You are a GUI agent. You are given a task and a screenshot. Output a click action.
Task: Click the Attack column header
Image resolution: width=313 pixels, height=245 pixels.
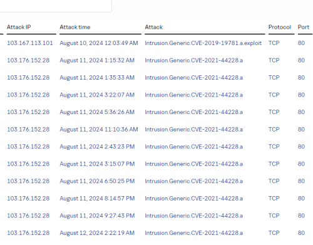pyautogui.click(x=153, y=27)
